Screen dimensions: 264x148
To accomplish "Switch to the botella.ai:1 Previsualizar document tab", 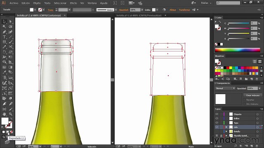I will pyautogui.click(x=139, y=16).
